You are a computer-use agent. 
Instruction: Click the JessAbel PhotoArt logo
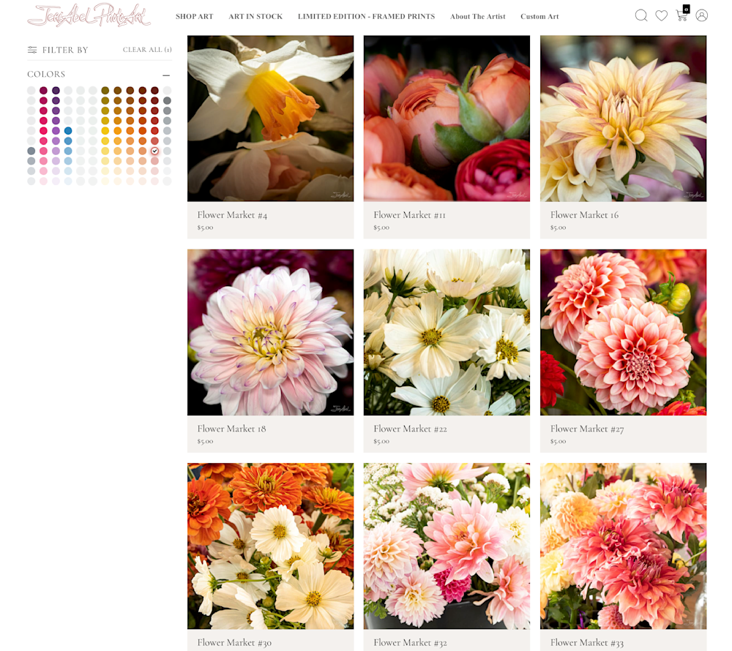[x=89, y=15]
